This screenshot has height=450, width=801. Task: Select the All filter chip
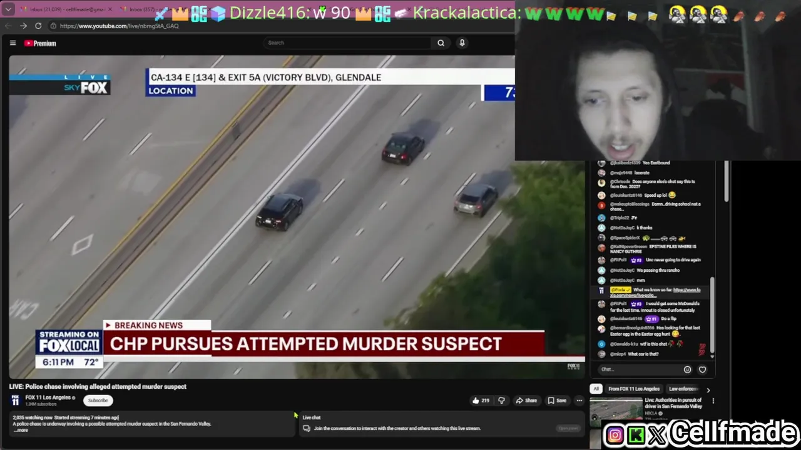pos(596,389)
